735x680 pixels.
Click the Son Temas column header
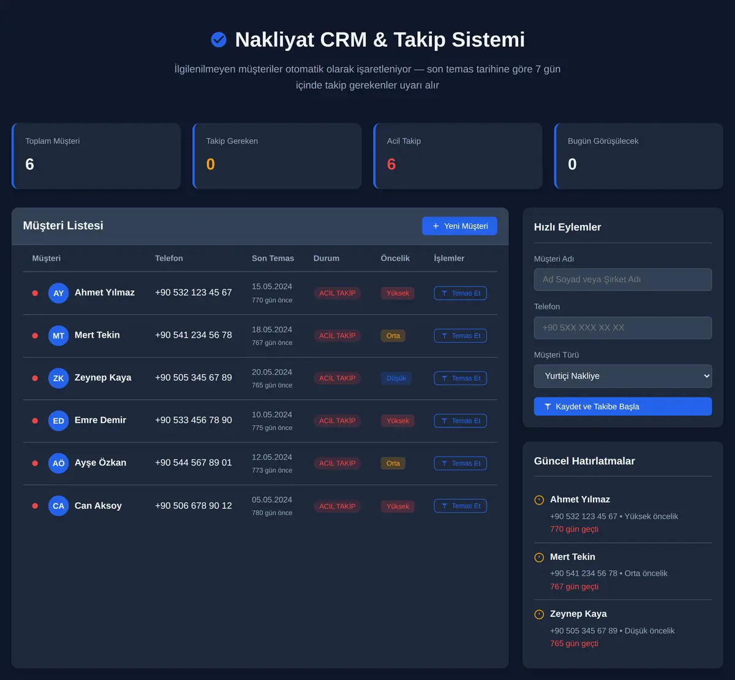pyautogui.click(x=273, y=258)
